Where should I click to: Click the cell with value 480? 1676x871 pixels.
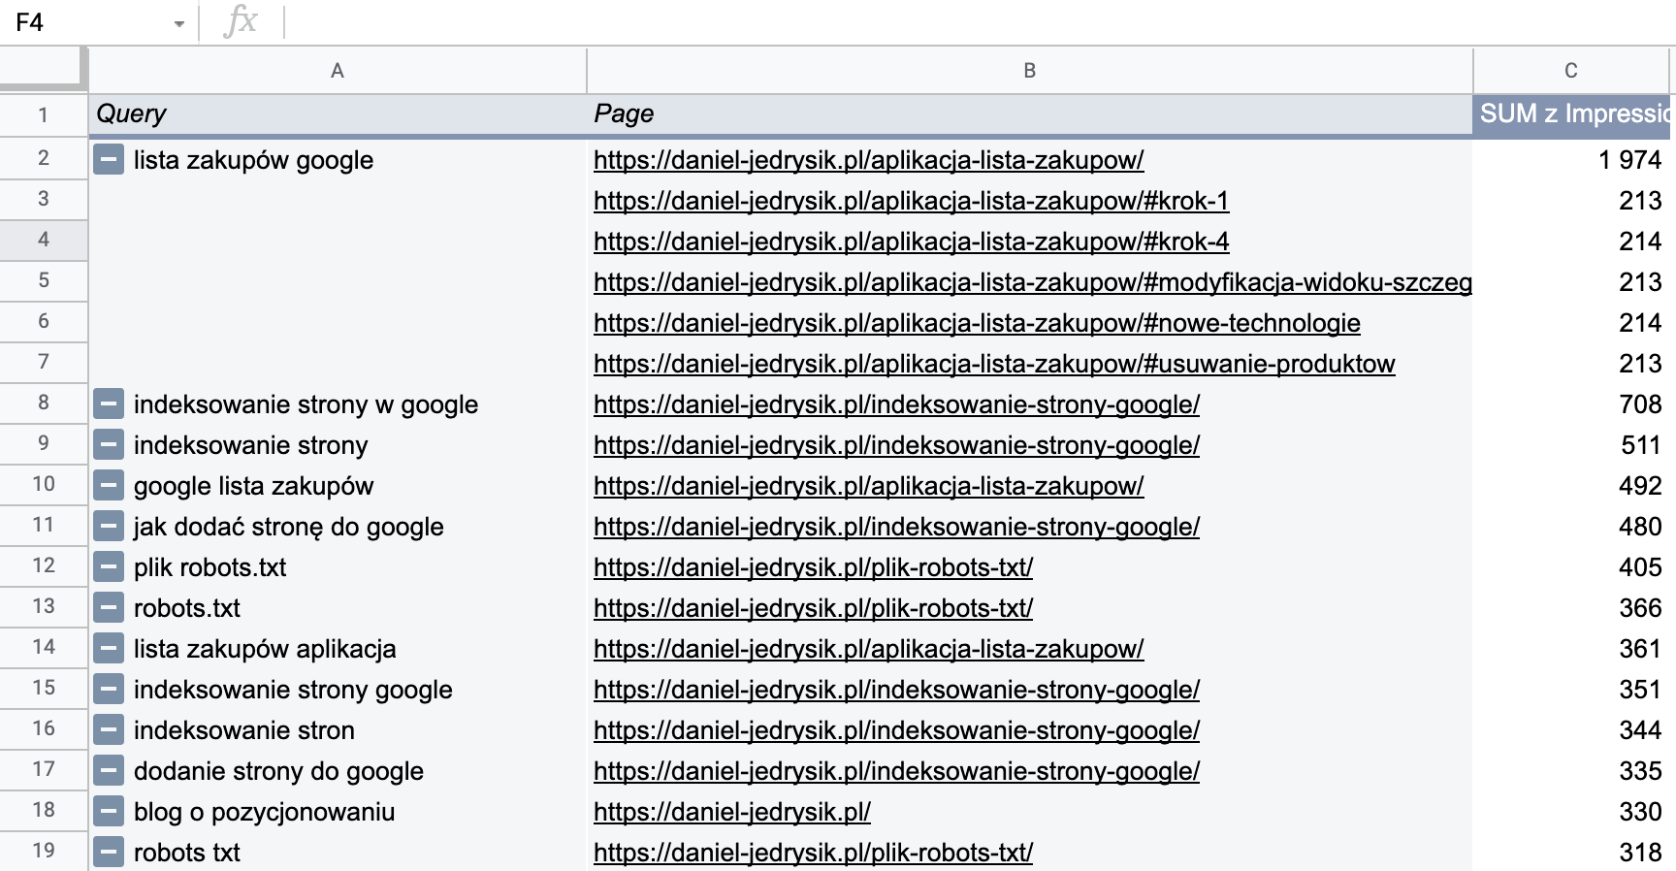click(1571, 526)
